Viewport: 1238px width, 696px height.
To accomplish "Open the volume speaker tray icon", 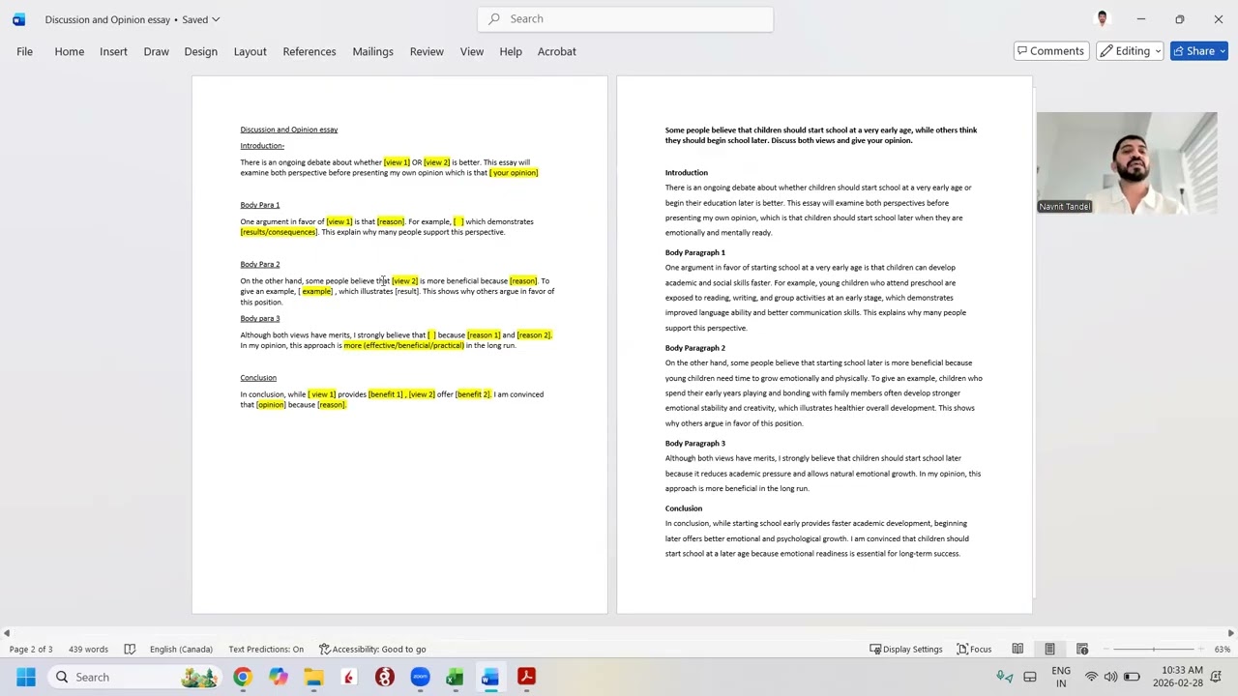I will [x=1111, y=677].
